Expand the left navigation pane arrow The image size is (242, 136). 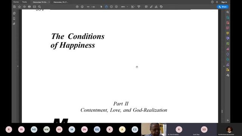(x=18, y=66)
